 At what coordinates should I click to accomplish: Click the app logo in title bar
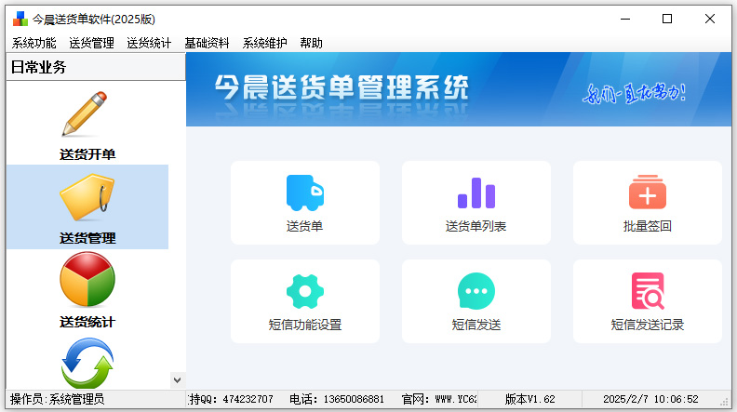pyautogui.click(x=20, y=19)
